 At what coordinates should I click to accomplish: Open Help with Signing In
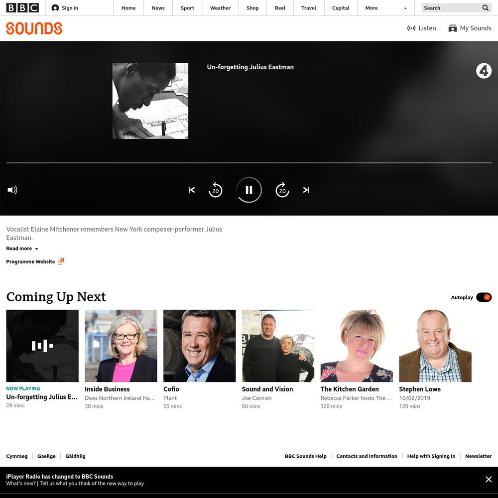coord(431,456)
